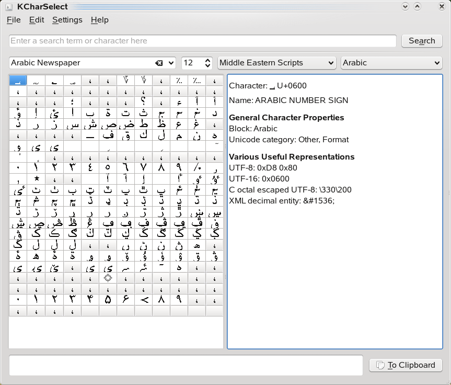This screenshot has width=451, height=385.
Task: Click the "Character: U+0600" line
Action: [268, 86]
